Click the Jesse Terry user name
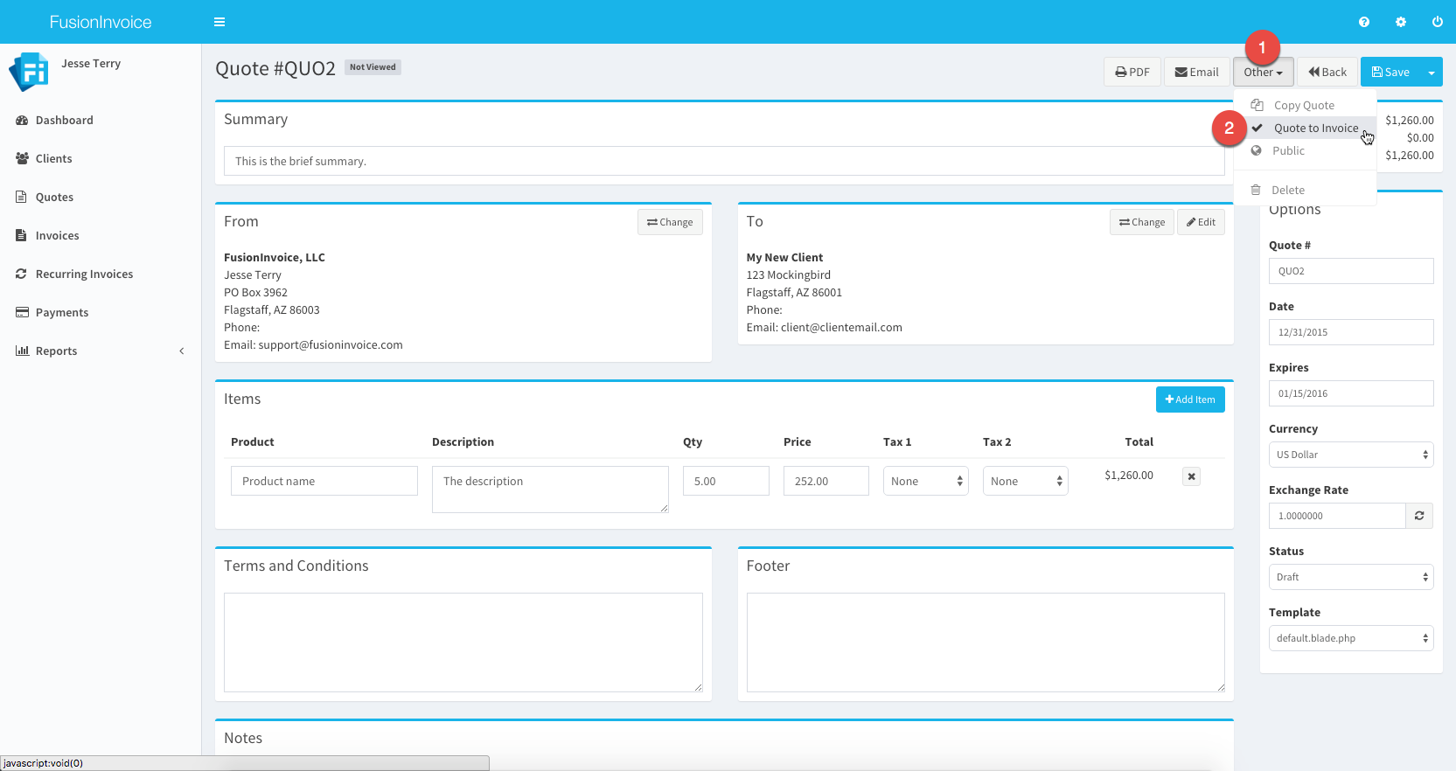 (x=91, y=64)
